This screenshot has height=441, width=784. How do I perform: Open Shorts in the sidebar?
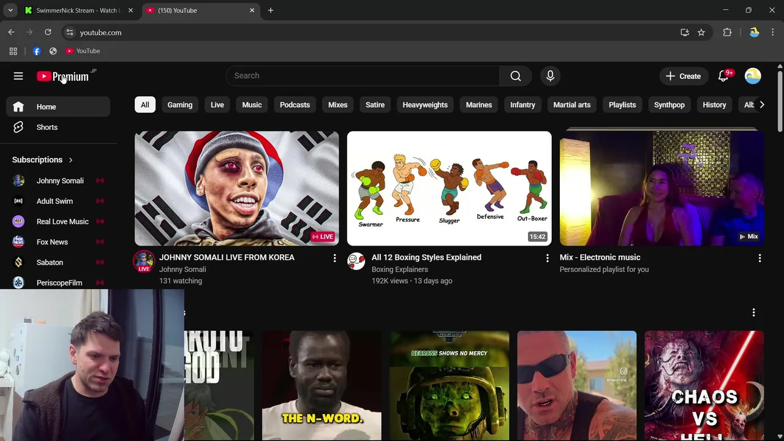(58, 127)
